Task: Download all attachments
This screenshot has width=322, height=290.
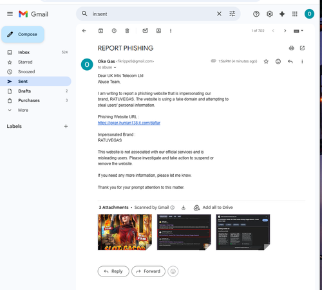Action: (184, 207)
